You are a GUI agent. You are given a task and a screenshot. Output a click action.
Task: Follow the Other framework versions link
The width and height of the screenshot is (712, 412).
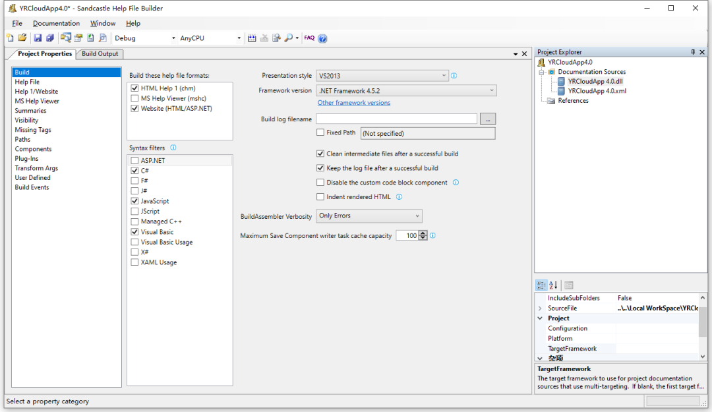coord(354,103)
